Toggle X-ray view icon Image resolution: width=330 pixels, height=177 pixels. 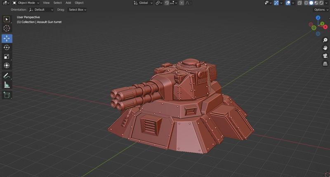click(299, 3)
